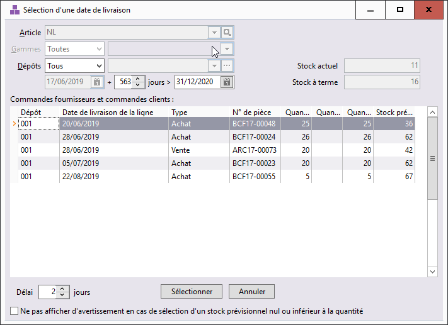The image size is (448, 325).
Task: Click the Stock à terme value field
Action: point(382,82)
